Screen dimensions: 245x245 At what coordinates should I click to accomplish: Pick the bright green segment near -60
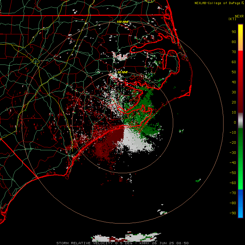coord(240,183)
